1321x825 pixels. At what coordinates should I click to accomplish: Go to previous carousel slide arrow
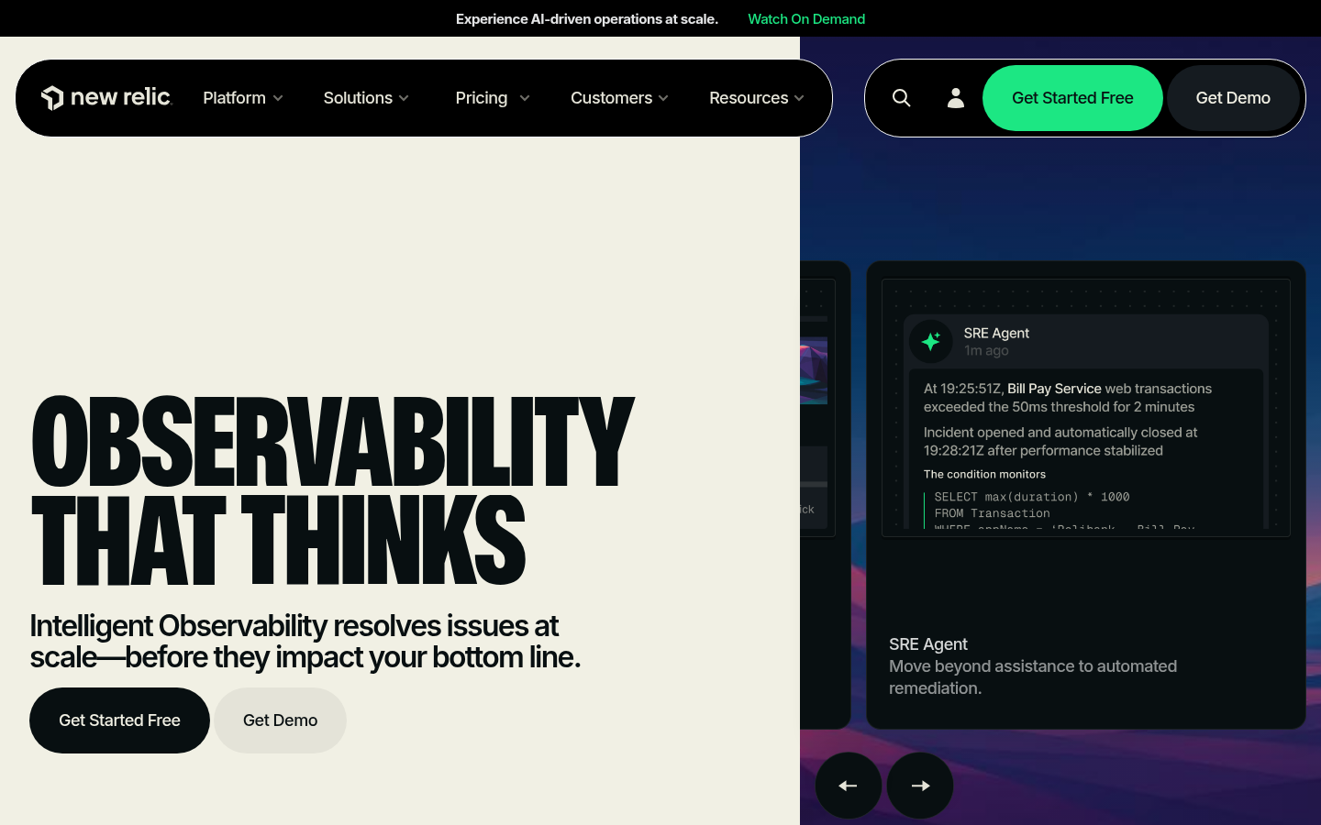pyautogui.click(x=849, y=786)
